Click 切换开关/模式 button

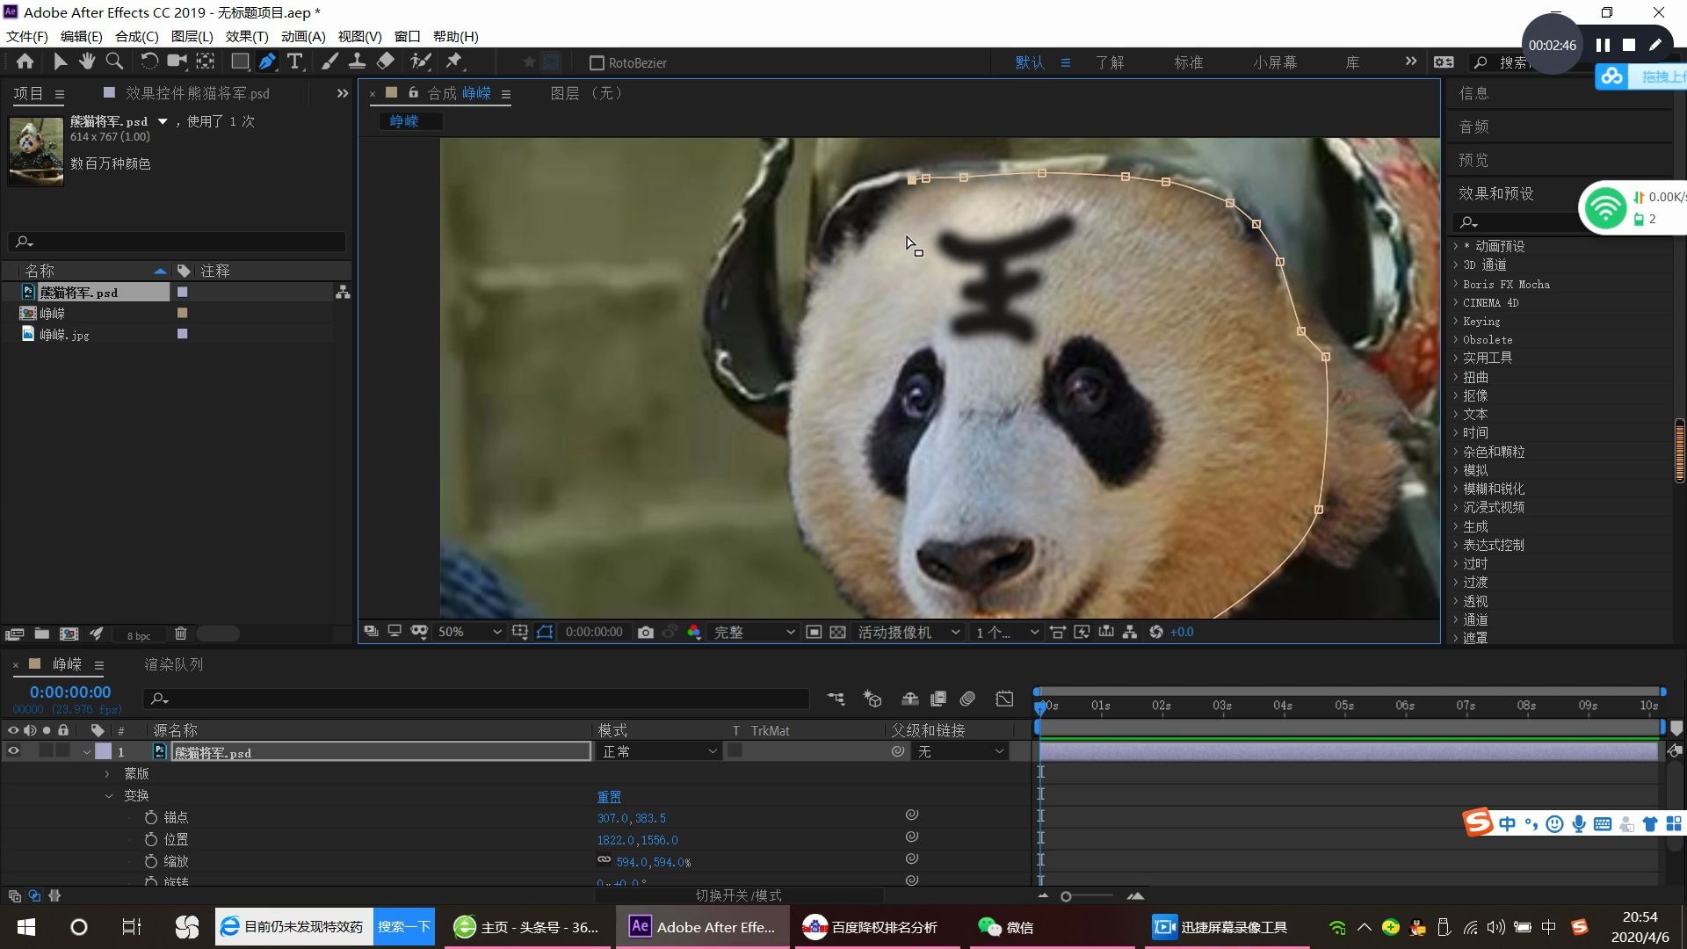[738, 895]
